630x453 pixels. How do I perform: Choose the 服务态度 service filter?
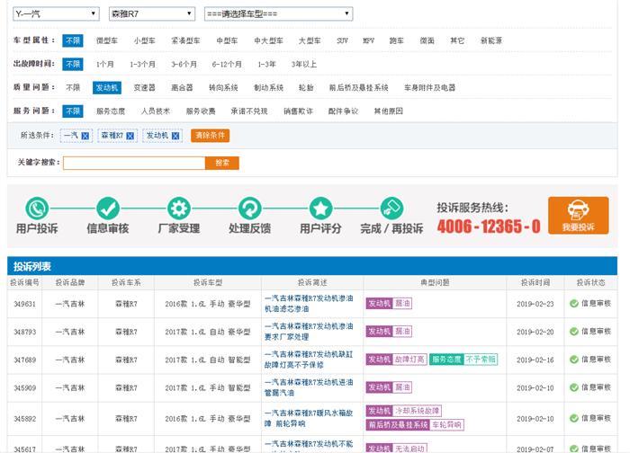111,111
